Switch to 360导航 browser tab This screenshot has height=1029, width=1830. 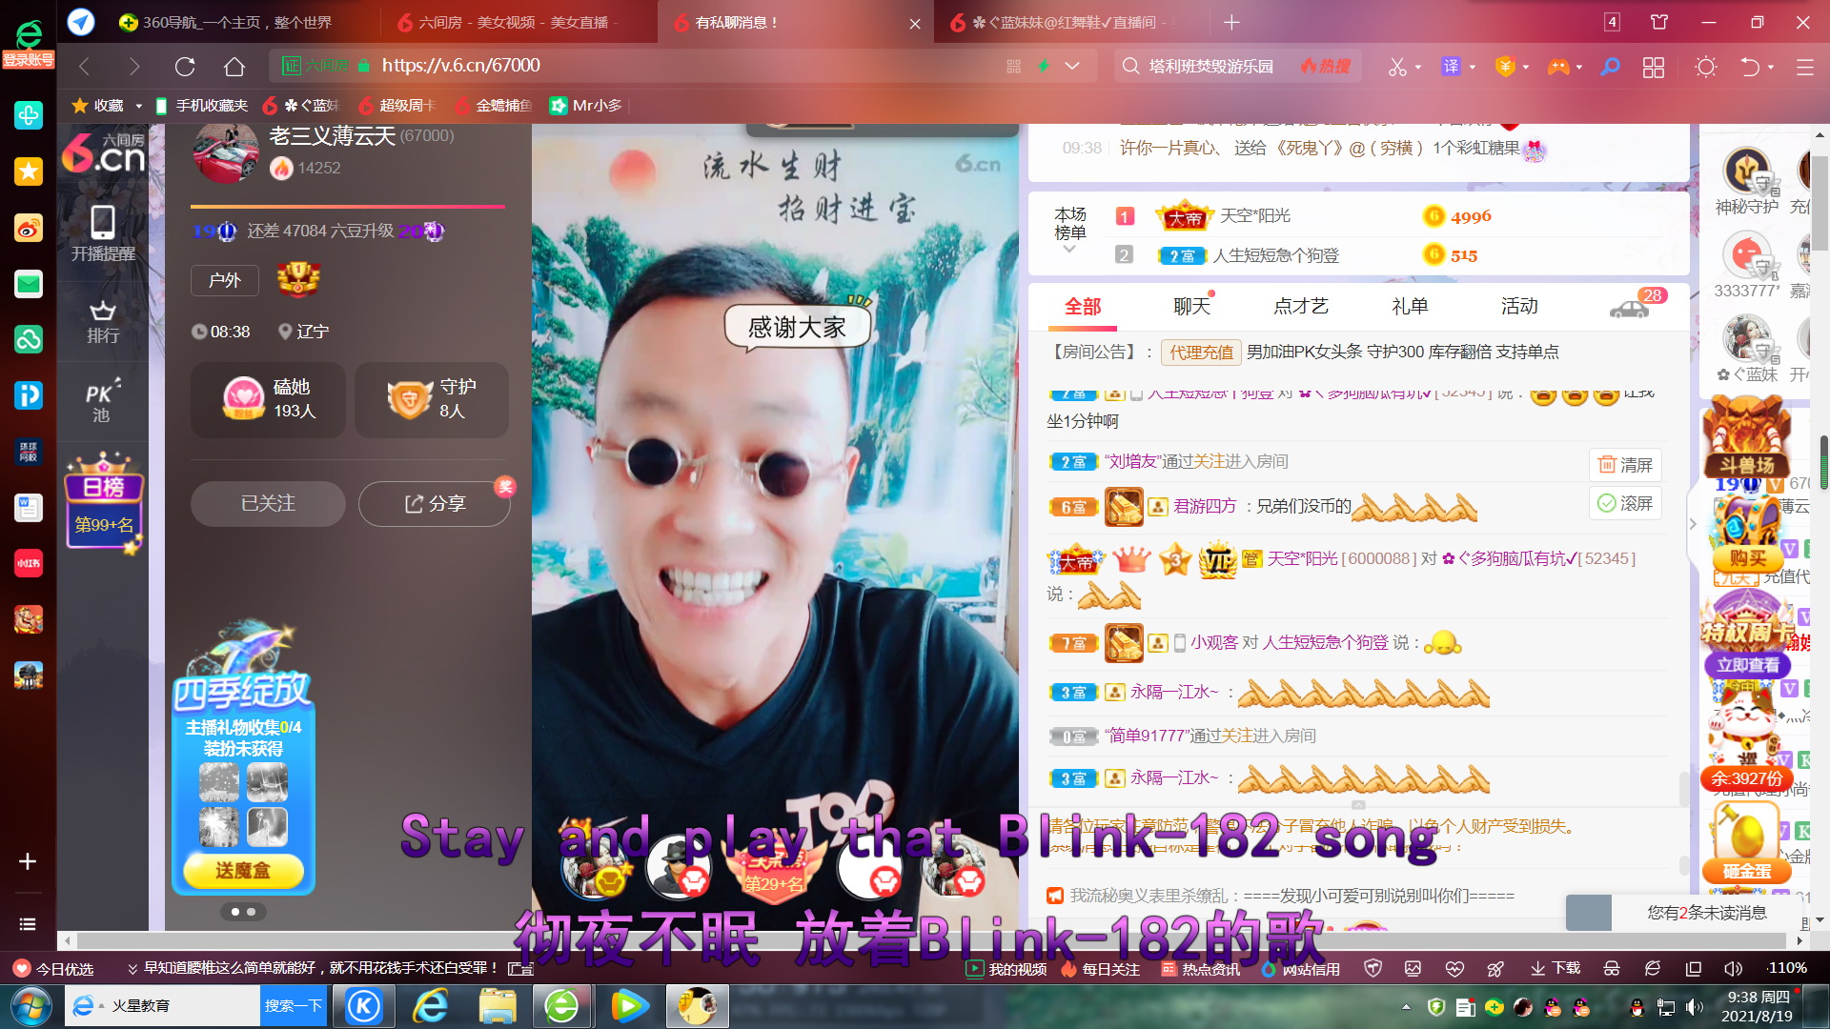coord(238,22)
